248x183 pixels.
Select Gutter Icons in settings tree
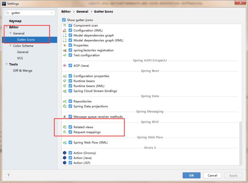30,40
